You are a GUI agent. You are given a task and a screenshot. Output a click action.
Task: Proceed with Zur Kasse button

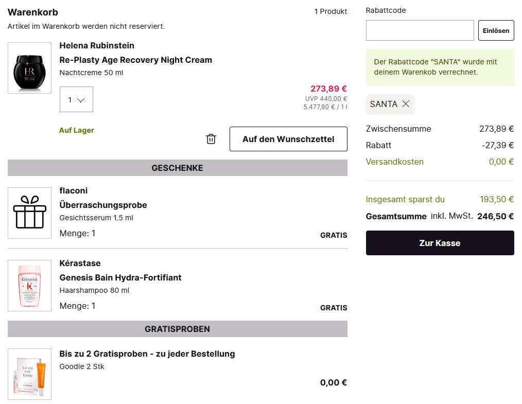tap(440, 243)
